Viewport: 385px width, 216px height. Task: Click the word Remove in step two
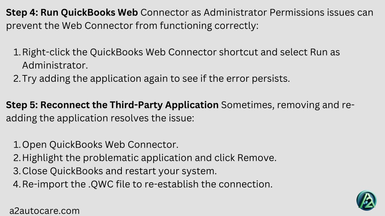(256, 158)
